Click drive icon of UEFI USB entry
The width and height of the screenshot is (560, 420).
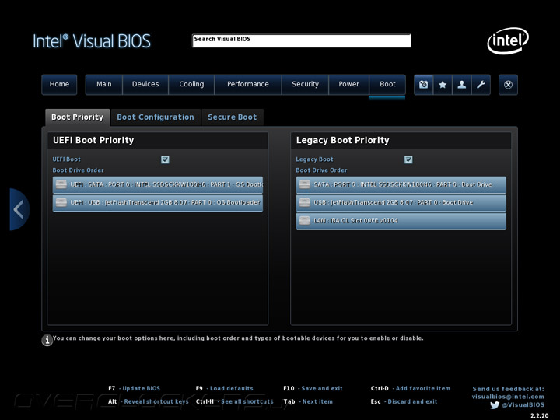pyautogui.click(x=61, y=202)
